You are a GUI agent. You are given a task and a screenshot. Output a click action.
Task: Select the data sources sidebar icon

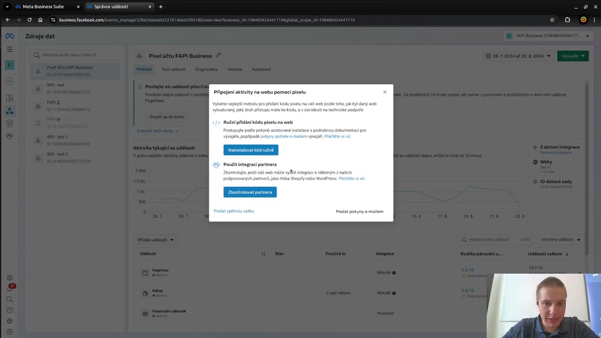coord(9,111)
